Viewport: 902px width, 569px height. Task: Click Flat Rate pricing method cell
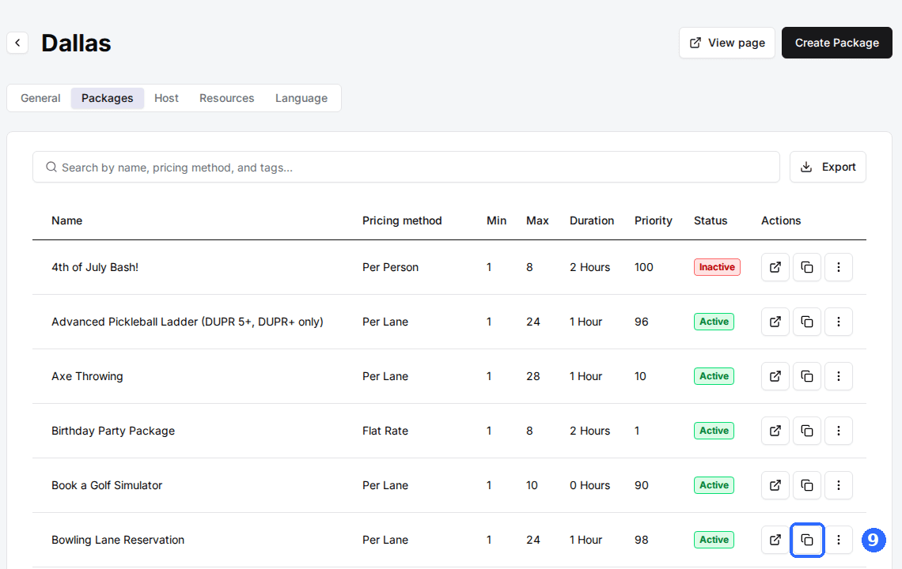point(385,431)
